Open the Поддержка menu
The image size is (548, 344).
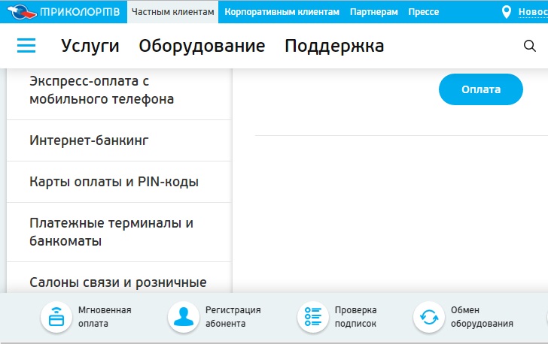click(x=334, y=46)
